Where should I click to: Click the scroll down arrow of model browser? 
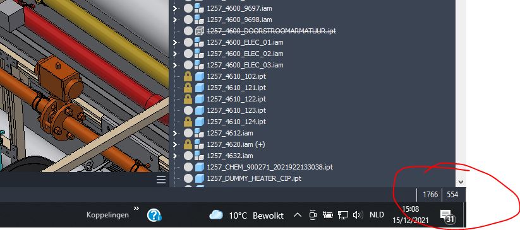[461, 181]
